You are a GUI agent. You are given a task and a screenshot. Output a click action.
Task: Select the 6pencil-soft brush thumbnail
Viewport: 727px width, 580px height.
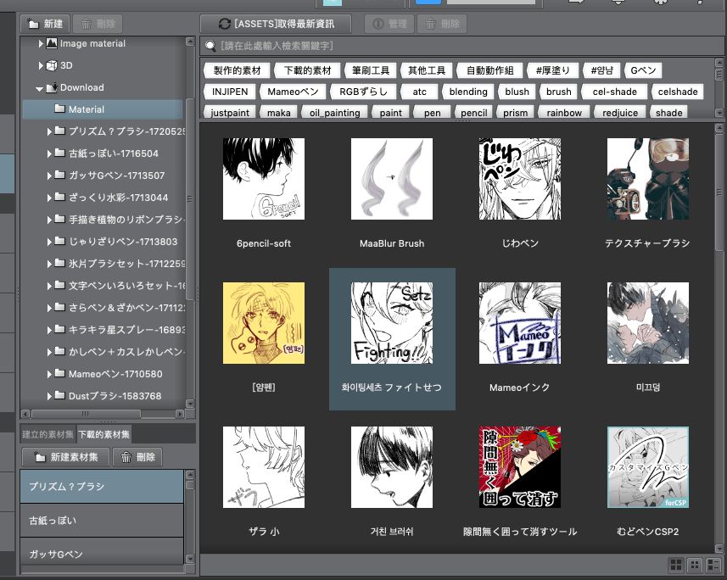tap(264, 178)
